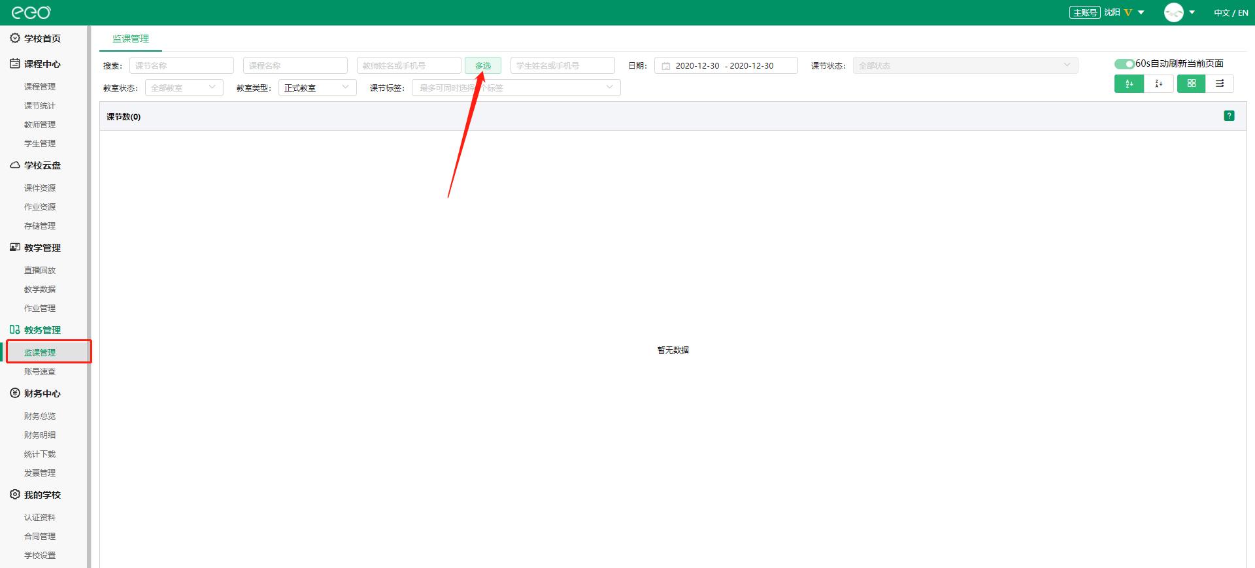Select the 监课管理 tab

[x=131, y=39]
